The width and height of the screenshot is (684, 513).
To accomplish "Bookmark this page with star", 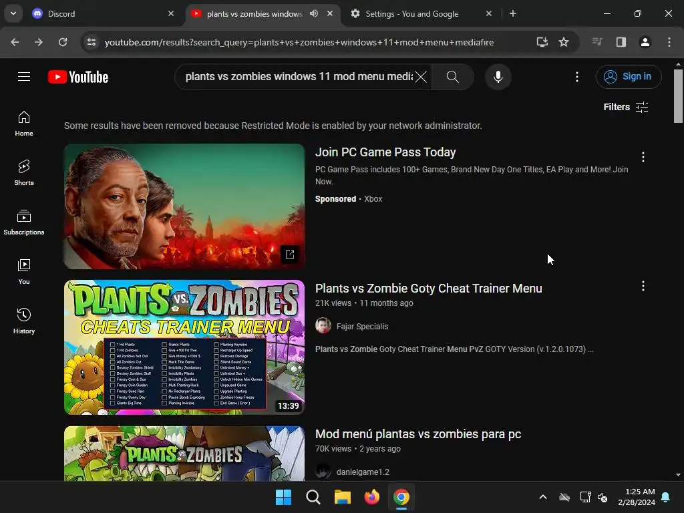I will click(x=564, y=42).
